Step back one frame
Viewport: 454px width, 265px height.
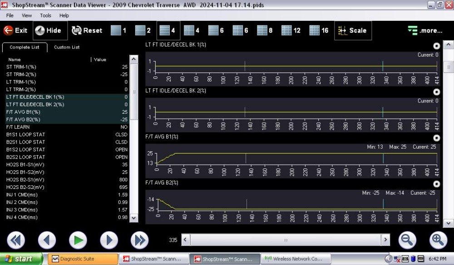coord(47,240)
